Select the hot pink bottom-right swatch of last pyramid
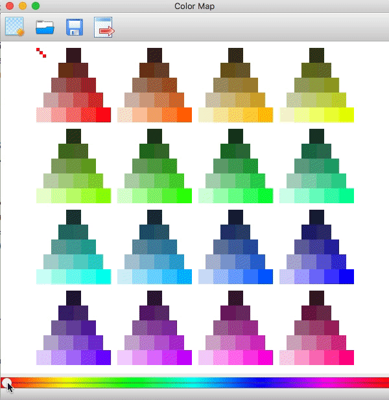Screen dimensions: 389x400 coord(347,357)
